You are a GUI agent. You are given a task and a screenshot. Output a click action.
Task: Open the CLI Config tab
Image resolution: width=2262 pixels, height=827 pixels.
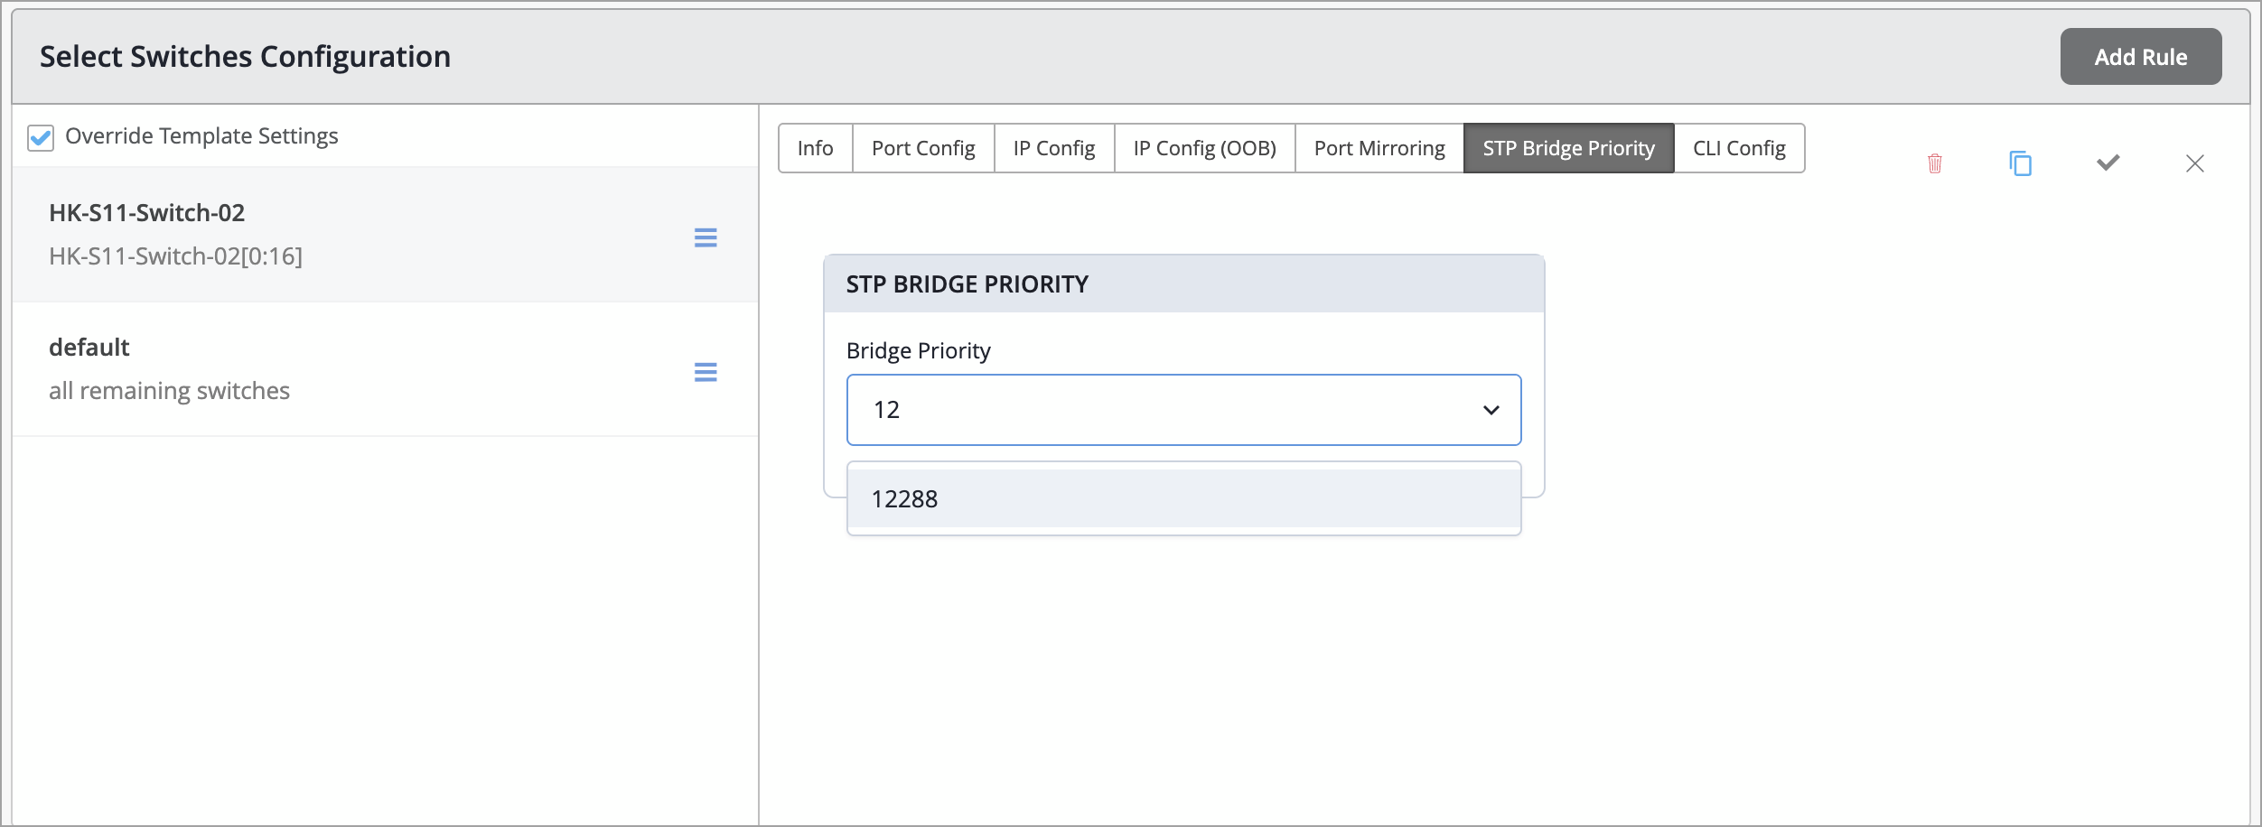coord(1739,148)
